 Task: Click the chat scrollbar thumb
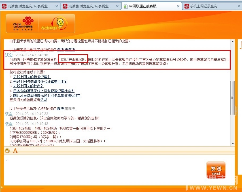(232, 98)
